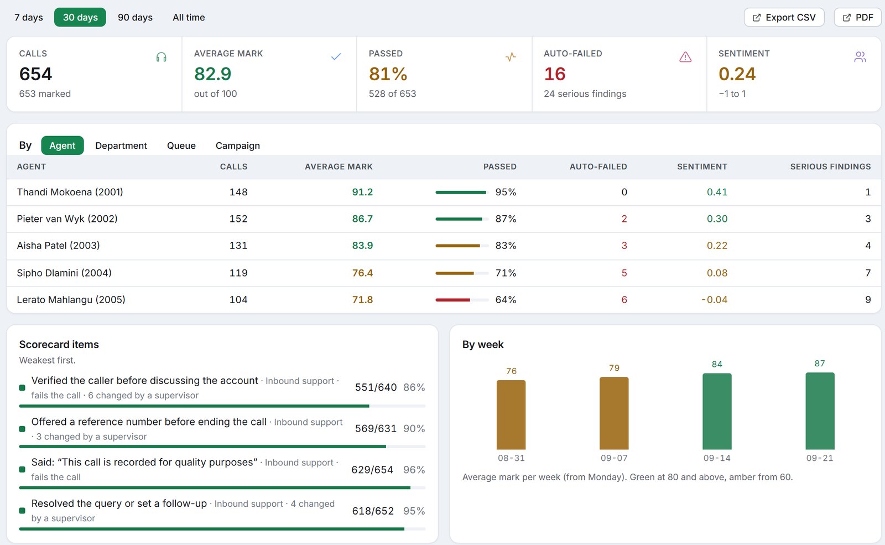Click the 09-07 week bar
This screenshot has height=545, width=885.
614,413
